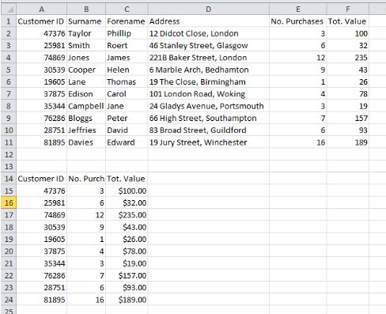Click total value 235 in row 4

click(x=348, y=58)
